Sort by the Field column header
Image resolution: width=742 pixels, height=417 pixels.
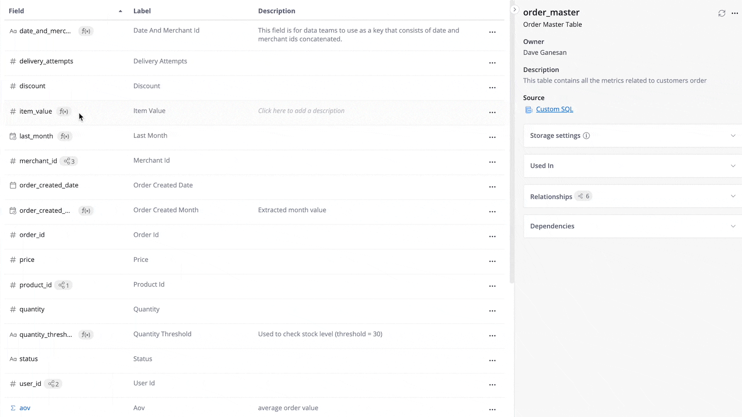pos(17,11)
